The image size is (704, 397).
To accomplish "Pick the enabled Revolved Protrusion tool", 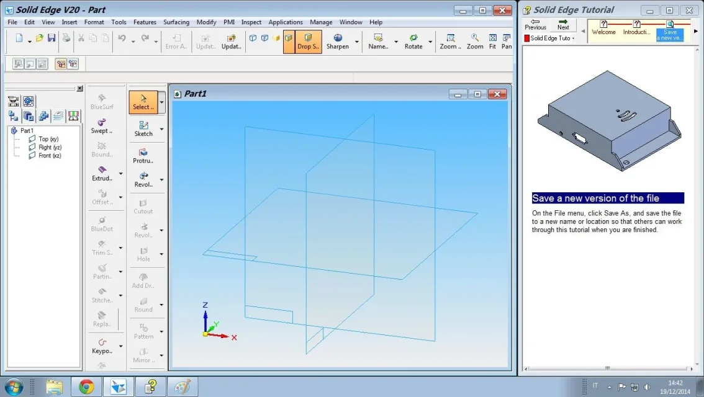I will (x=143, y=179).
